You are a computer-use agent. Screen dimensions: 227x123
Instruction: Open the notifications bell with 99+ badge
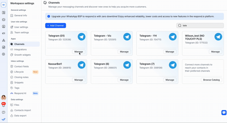tap(4, 105)
